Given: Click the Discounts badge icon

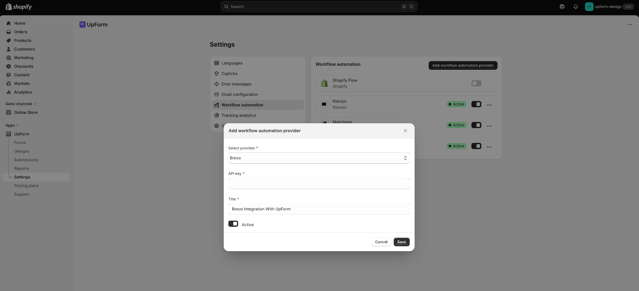Looking at the screenshot, I should [x=9, y=66].
